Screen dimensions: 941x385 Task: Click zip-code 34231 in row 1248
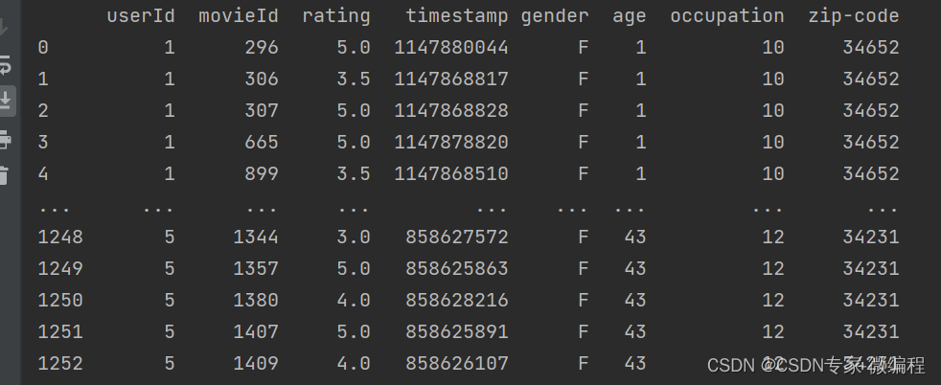click(x=871, y=237)
